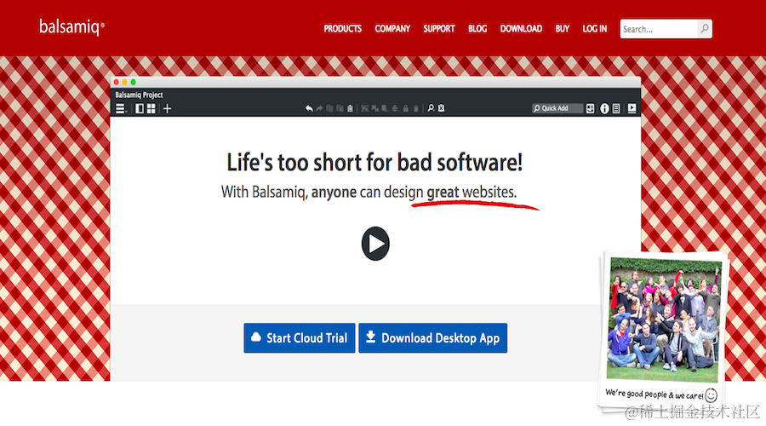Click the Redo arrow in toolbar
The image size is (766, 426).
(x=319, y=108)
